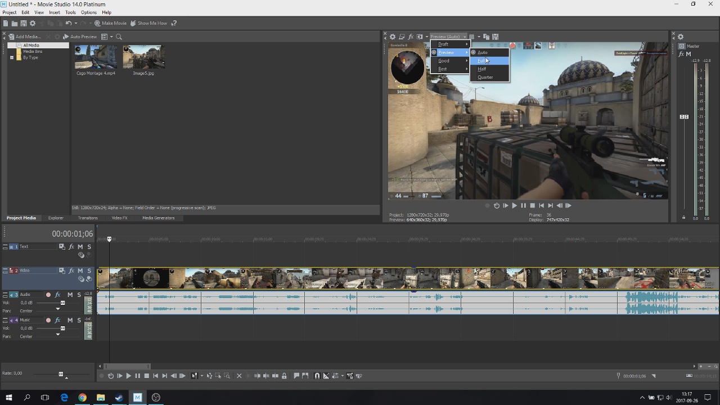720x405 pixels.
Task: Open the edit tool dropdown arrow
Action: (202, 376)
